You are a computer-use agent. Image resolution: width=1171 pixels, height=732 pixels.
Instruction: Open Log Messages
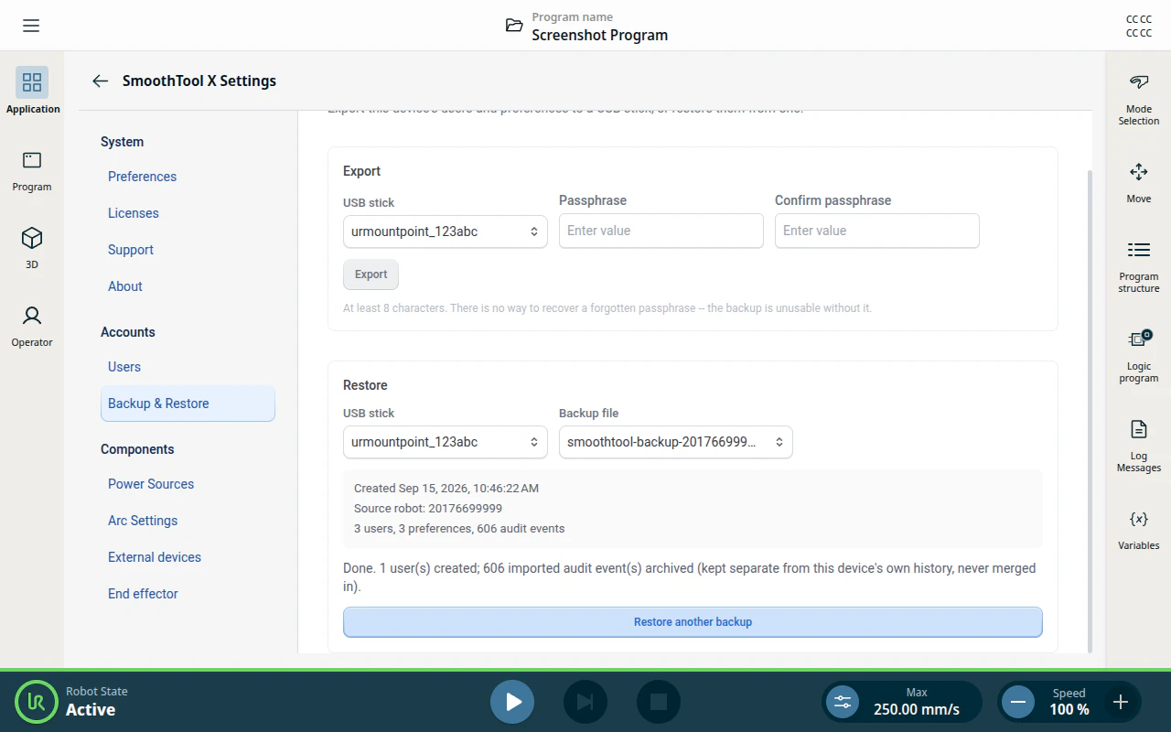[x=1138, y=446]
